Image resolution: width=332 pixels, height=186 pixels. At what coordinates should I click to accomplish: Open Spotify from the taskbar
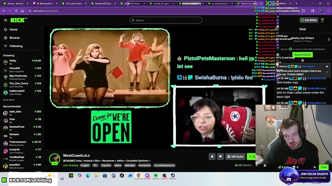coord(156,176)
